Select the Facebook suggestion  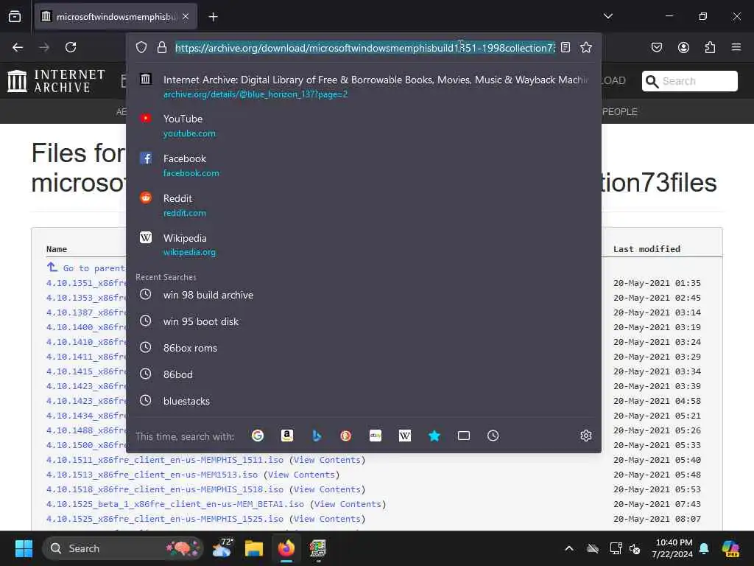[x=364, y=165]
